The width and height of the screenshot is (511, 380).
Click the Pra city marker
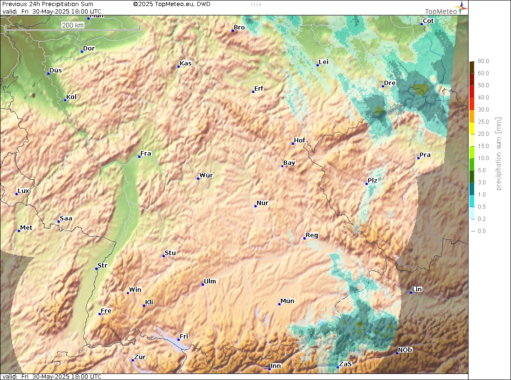tap(418, 158)
